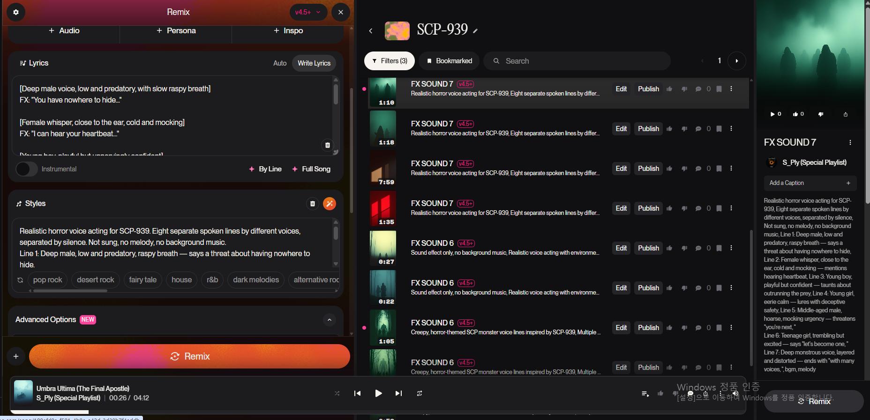Open the settings gear in the Remix panel
This screenshot has height=420, width=870.
point(16,12)
